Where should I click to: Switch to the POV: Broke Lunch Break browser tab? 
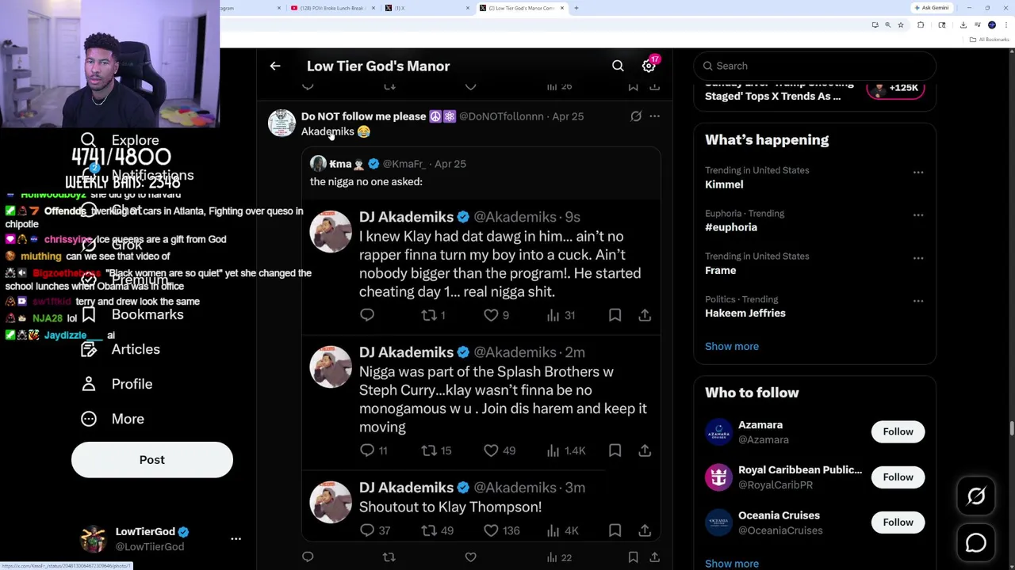coord(333,8)
